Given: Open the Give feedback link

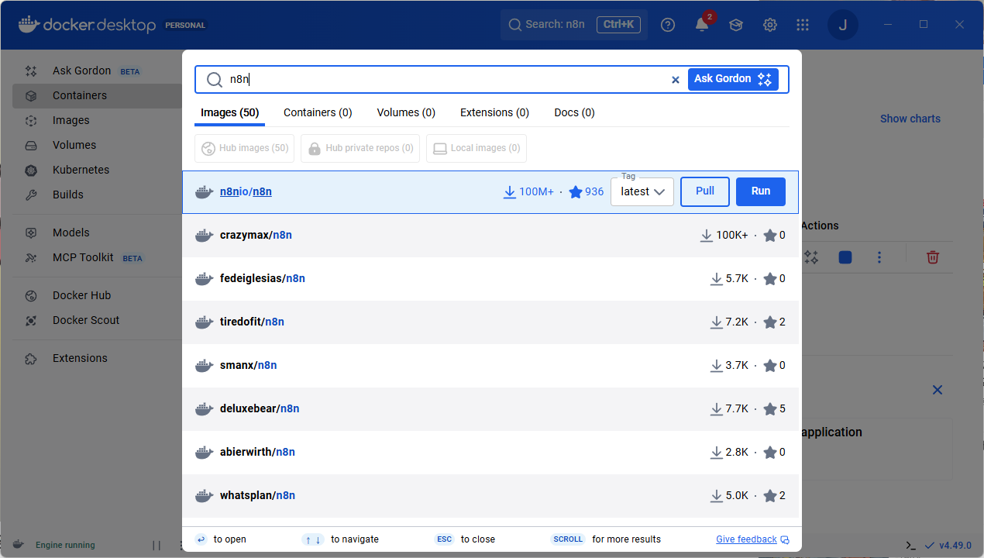Looking at the screenshot, I should click(x=752, y=539).
